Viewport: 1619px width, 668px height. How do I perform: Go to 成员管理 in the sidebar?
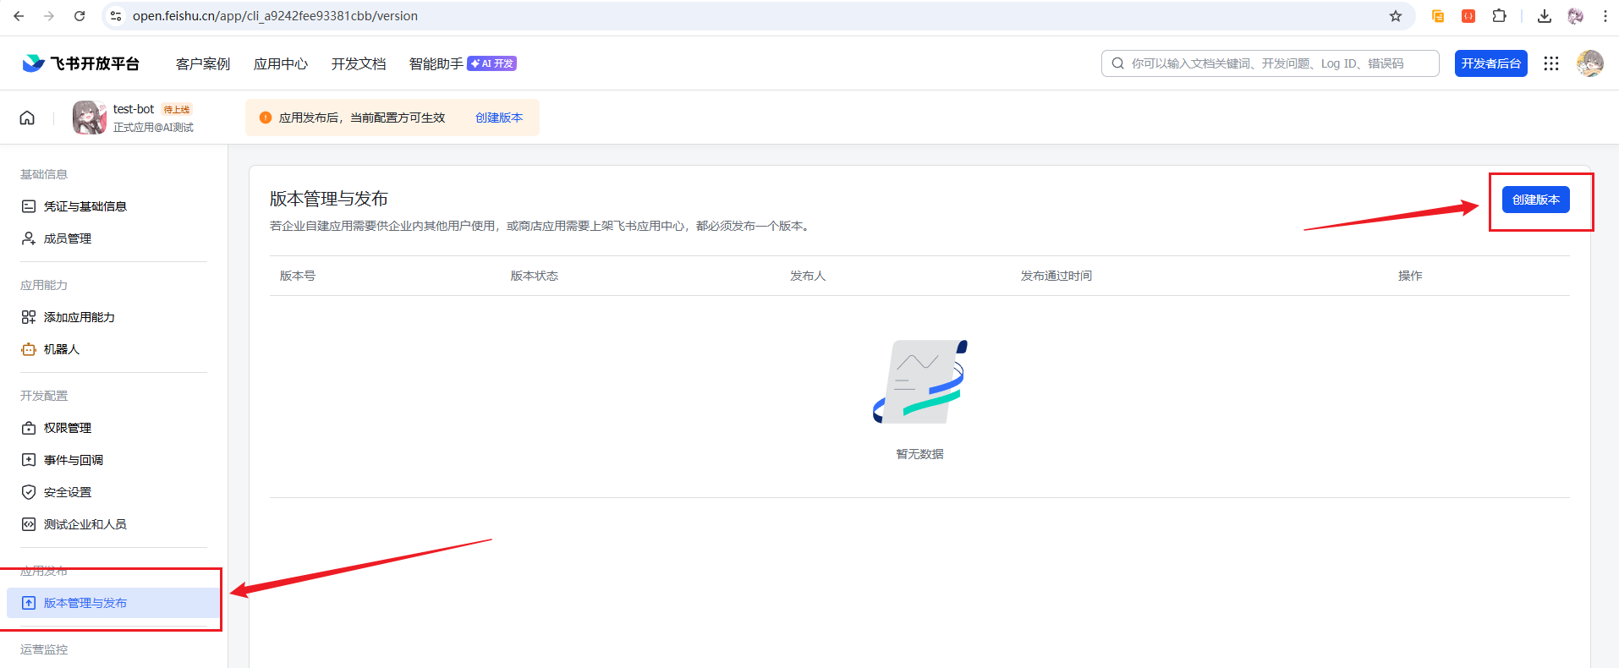click(68, 238)
